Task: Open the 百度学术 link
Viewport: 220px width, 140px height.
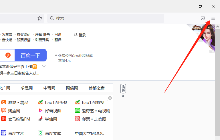Action: [x=16, y=133]
